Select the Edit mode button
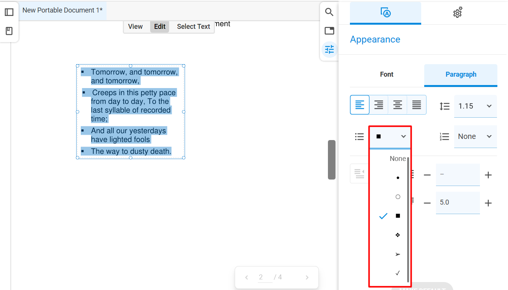508x290 pixels. click(160, 27)
